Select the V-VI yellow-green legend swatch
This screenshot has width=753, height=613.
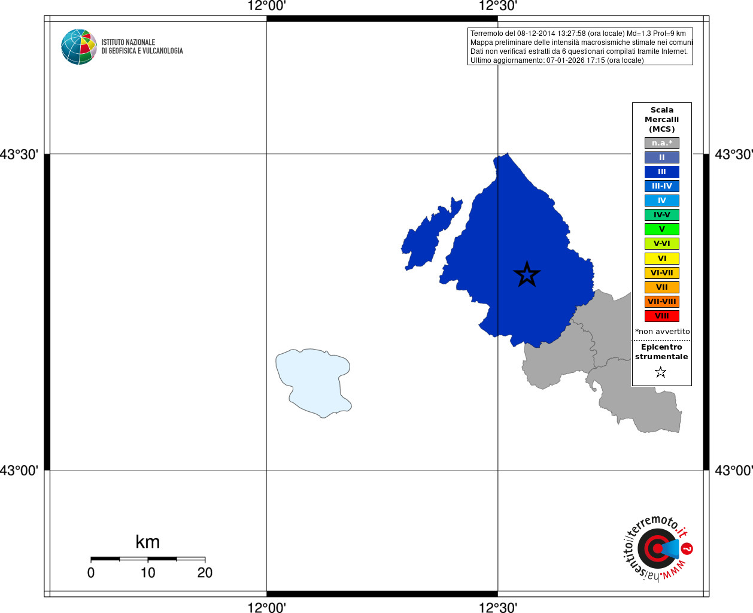[662, 244]
